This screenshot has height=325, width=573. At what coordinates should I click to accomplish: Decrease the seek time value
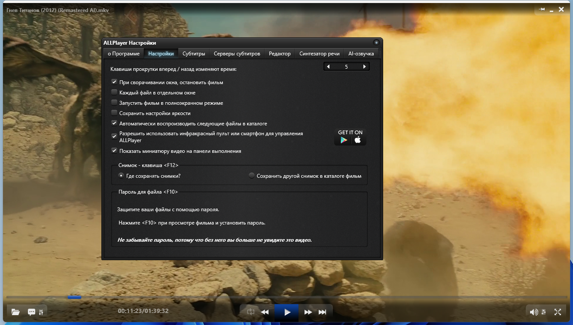tap(328, 67)
